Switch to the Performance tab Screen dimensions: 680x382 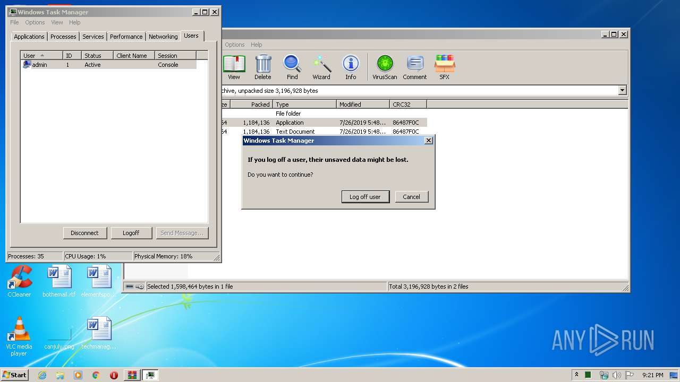pyautogui.click(x=126, y=37)
